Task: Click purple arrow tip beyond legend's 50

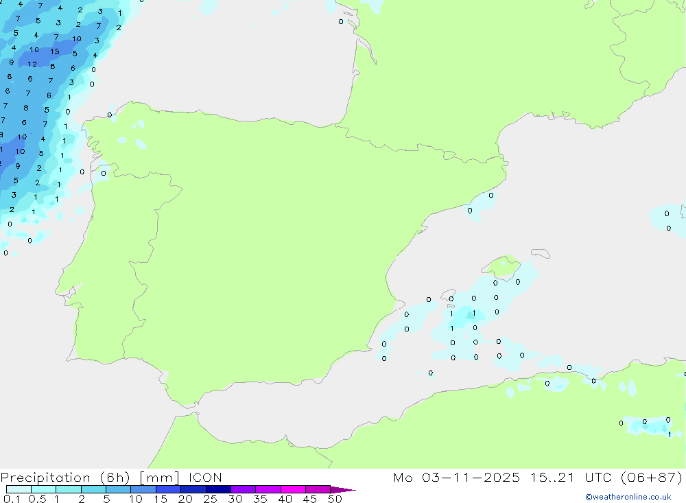Action: pos(342,490)
